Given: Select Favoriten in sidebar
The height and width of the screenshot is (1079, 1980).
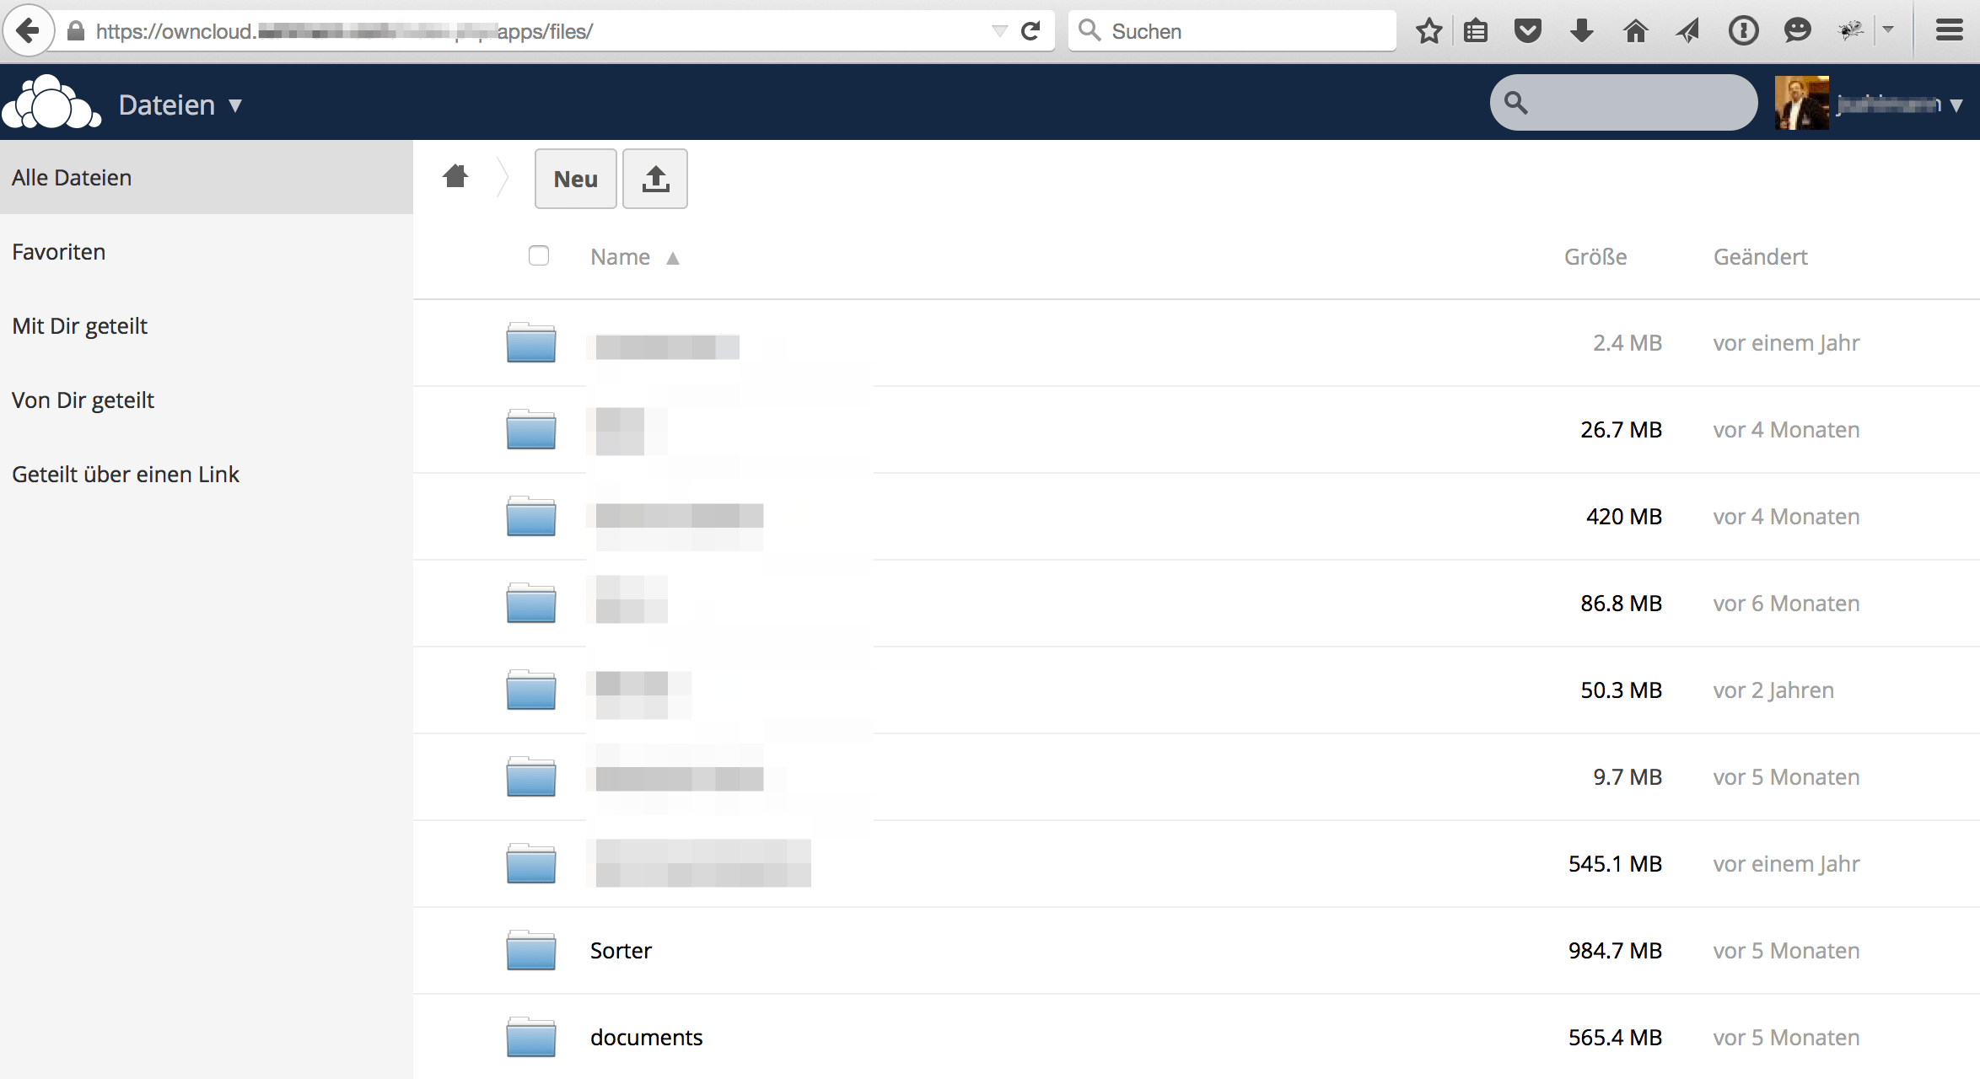Looking at the screenshot, I should (59, 252).
